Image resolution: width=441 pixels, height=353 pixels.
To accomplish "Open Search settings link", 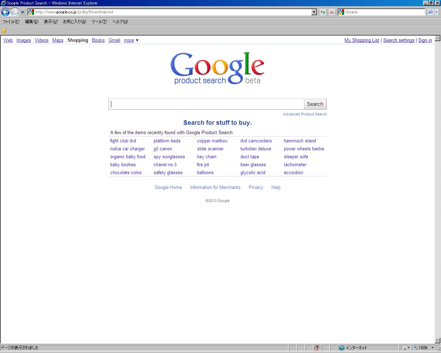I will [399, 40].
